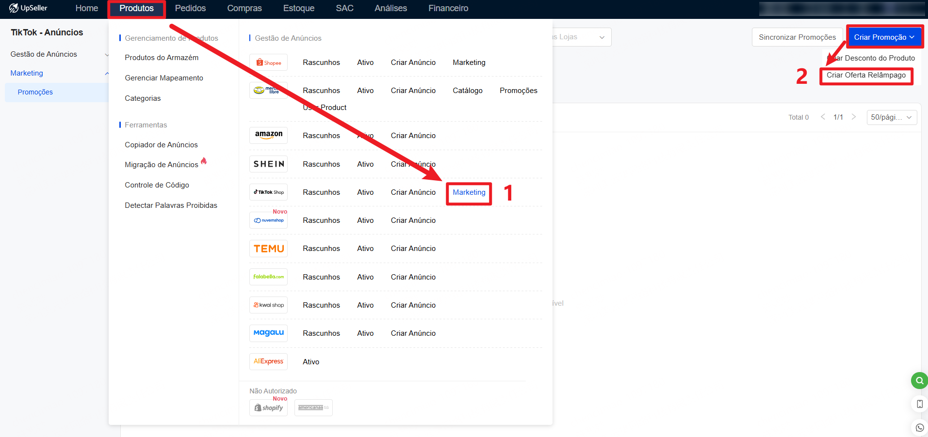Open Kwai Shop Ativo link

(x=365, y=305)
